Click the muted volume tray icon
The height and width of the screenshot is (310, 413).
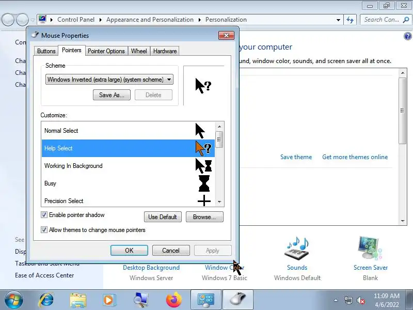(x=360, y=300)
